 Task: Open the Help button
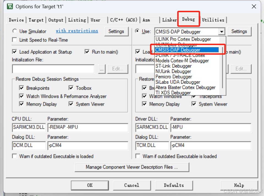(239, 185)
